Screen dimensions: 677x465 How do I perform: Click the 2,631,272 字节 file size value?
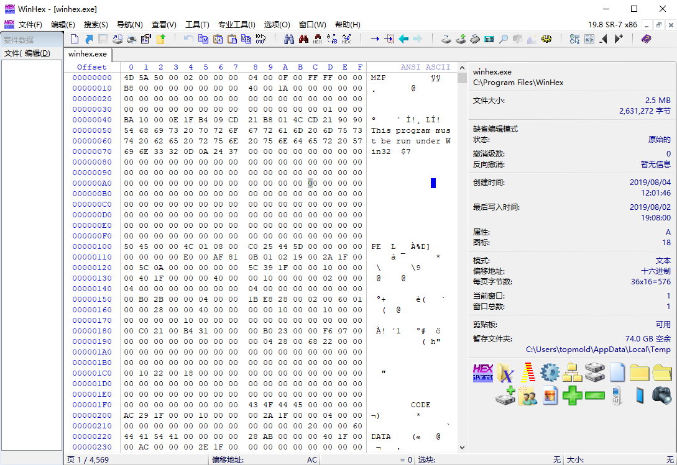pos(645,111)
